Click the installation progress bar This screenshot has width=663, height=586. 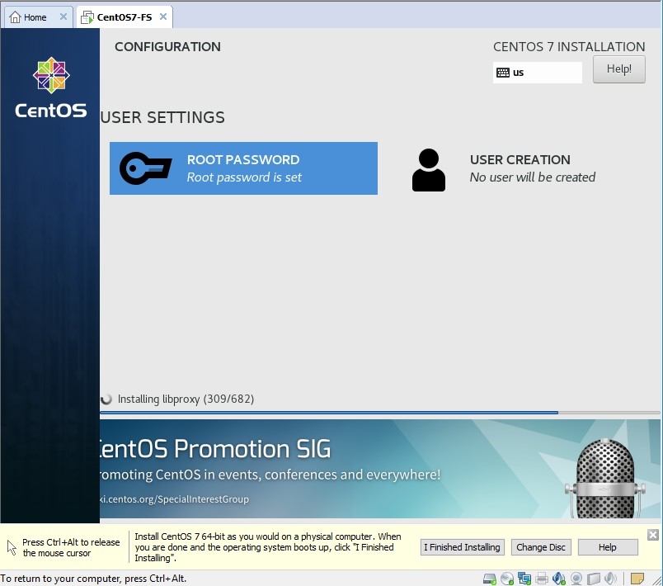379,412
